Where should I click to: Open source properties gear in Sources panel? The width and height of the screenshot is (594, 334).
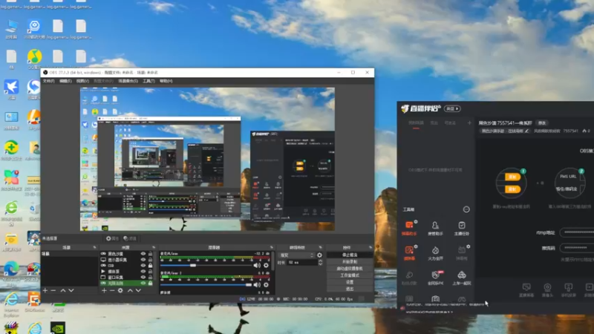click(120, 290)
